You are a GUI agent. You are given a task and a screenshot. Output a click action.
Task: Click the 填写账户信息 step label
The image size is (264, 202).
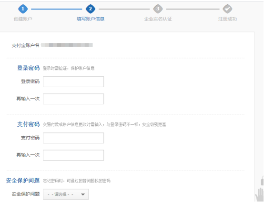point(91,19)
